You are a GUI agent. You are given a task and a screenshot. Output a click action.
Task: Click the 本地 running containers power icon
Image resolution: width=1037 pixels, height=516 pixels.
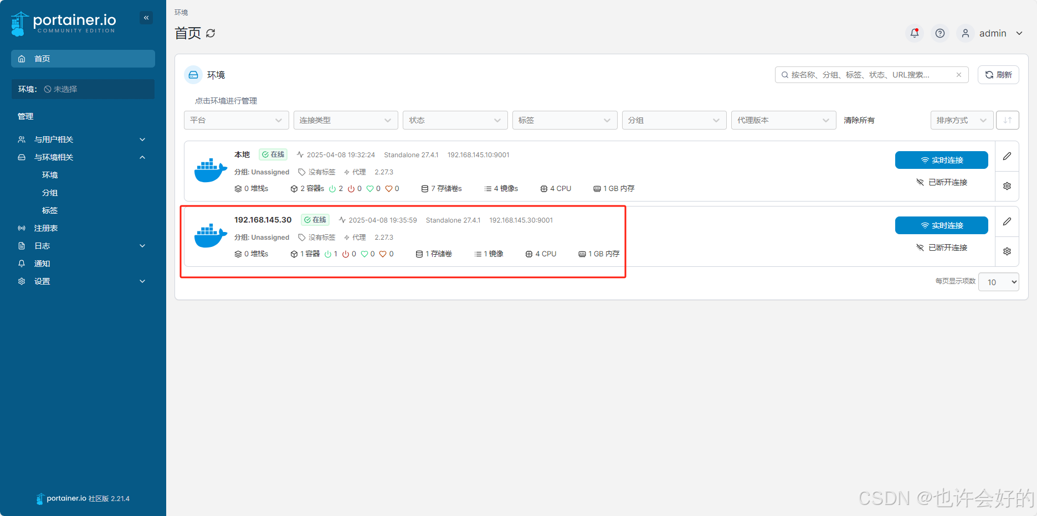tap(332, 189)
